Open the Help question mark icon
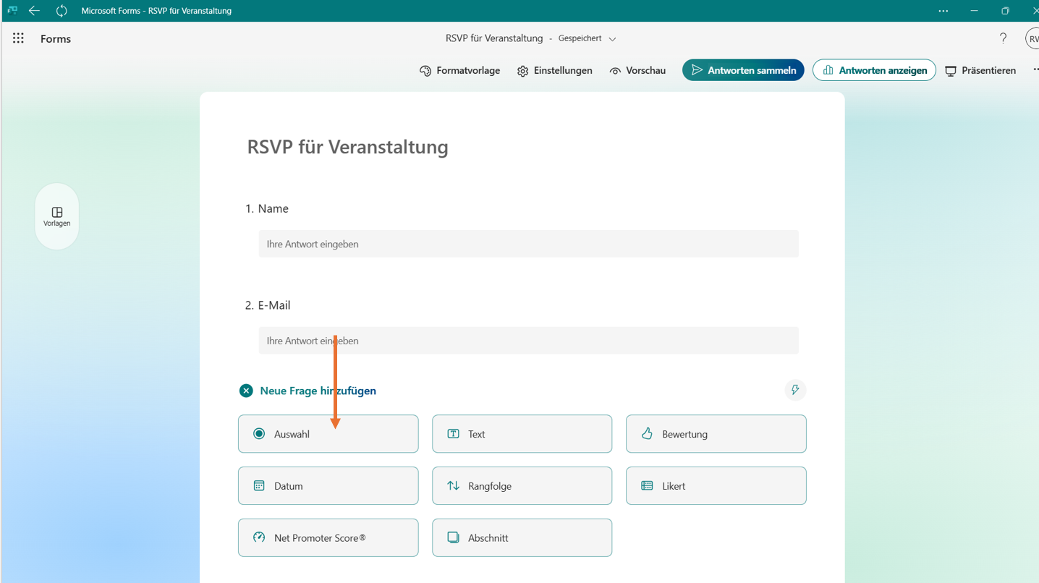Viewport: 1039px width, 583px height. point(1003,38)
